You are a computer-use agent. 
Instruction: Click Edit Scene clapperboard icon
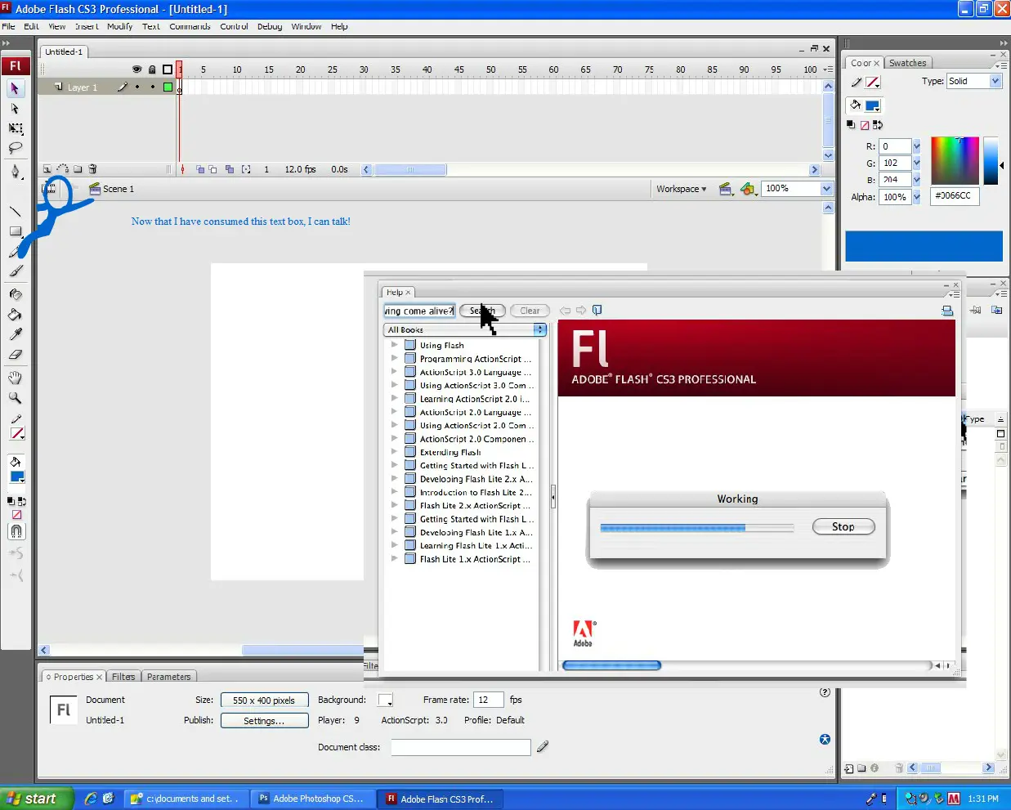pos(726,189)
